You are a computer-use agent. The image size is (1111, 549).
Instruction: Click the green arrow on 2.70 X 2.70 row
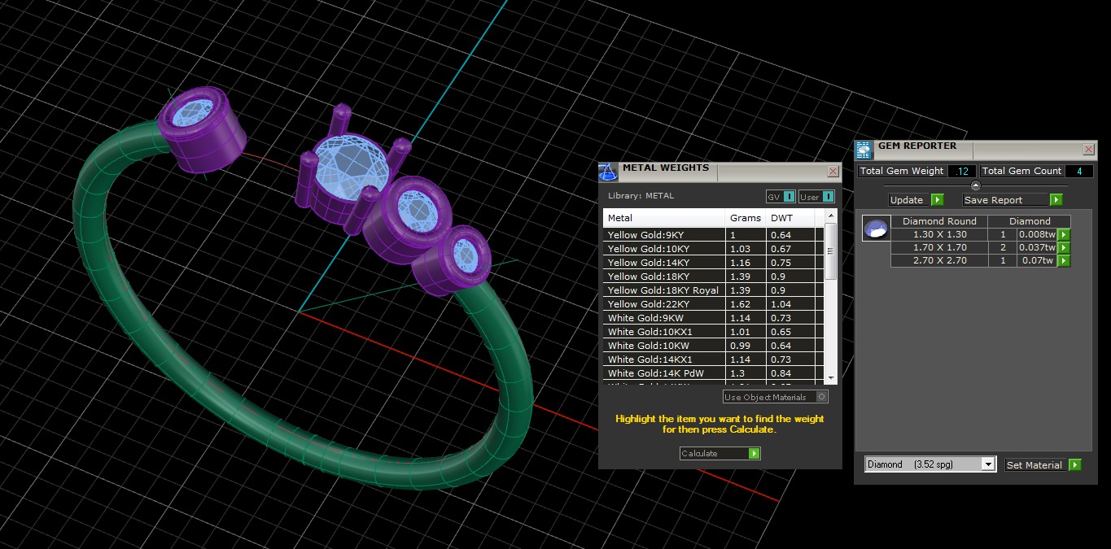click(x=1064, y=261)
